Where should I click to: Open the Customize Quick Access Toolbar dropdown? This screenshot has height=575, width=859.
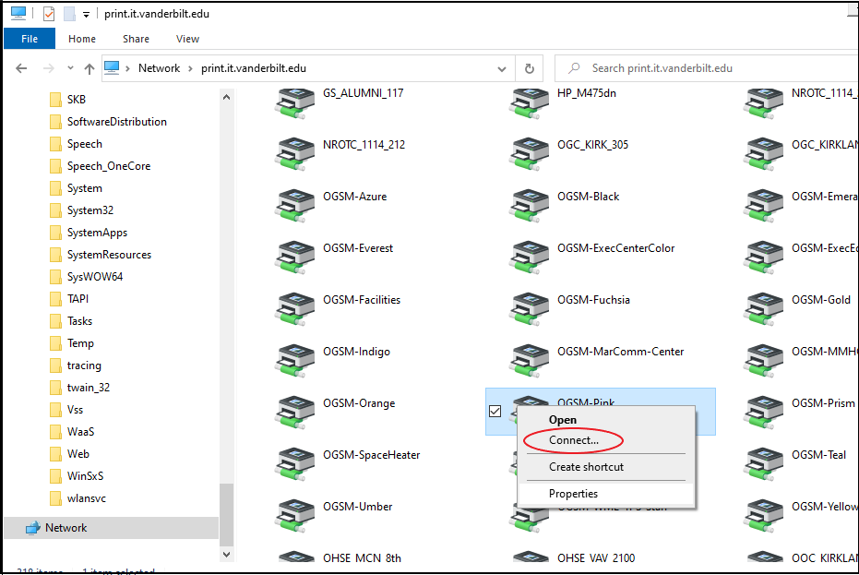tap(86, 15)
